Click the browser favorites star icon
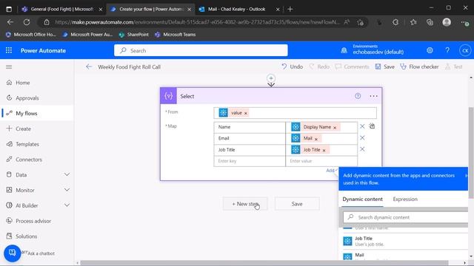 (413, 22)
